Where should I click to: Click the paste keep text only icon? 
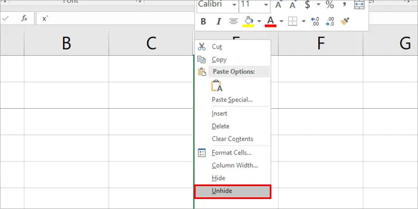[x=217, y=86]
